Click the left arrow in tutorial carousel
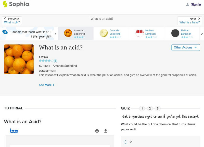The height and width of the screenshot is (147, 204). pos(56,33)
